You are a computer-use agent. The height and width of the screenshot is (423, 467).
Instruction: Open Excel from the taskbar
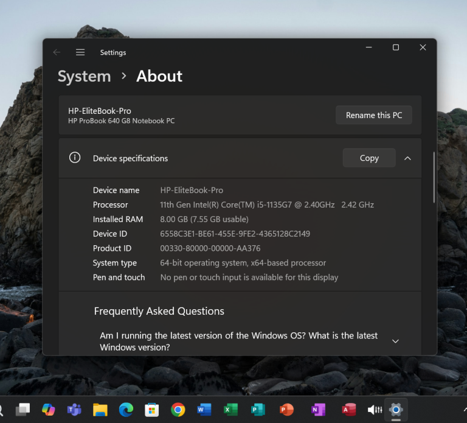(230, 410)
